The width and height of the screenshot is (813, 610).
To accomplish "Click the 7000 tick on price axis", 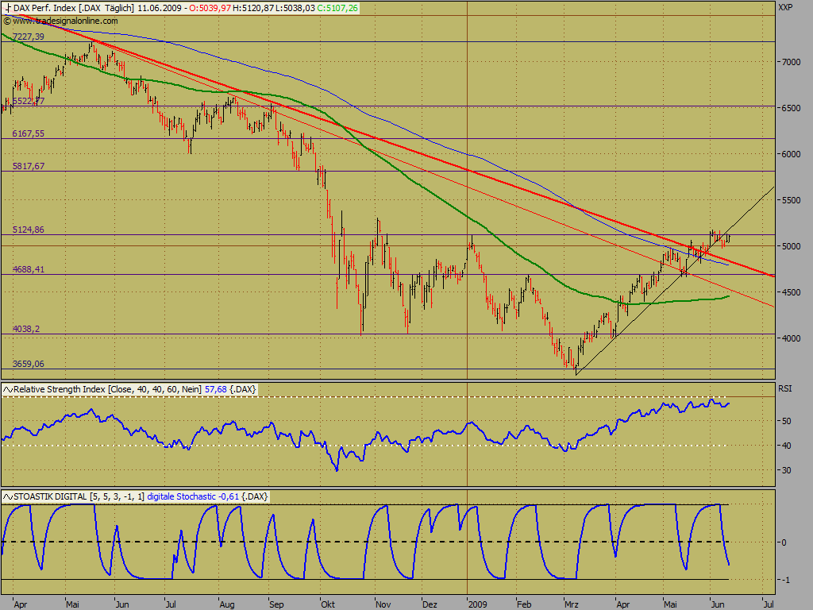I will click(792, 62).
